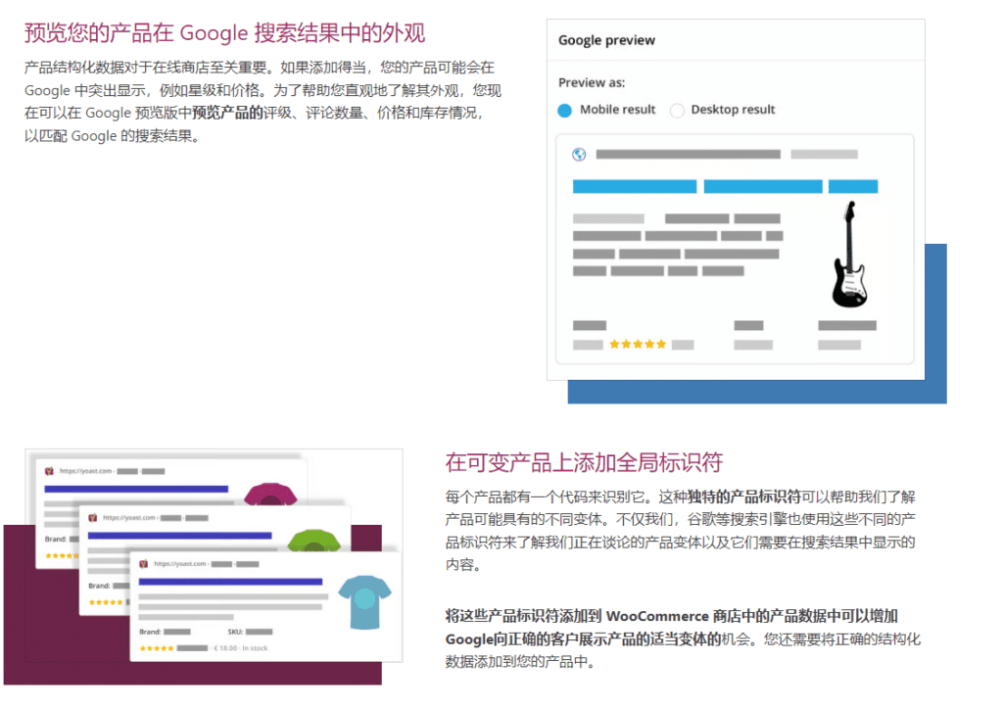
Task: Click the SKU: label on front card
Action: (x=235, y=632)
